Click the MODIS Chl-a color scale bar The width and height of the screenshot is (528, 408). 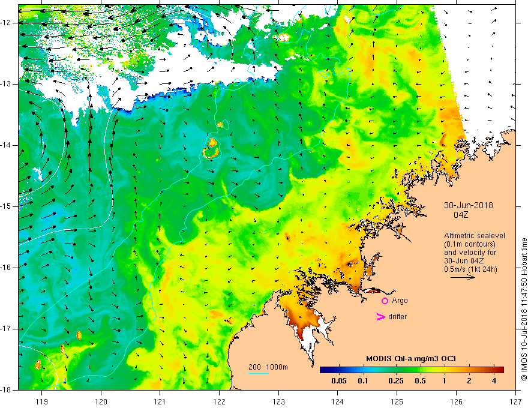[x=412, y=370]
